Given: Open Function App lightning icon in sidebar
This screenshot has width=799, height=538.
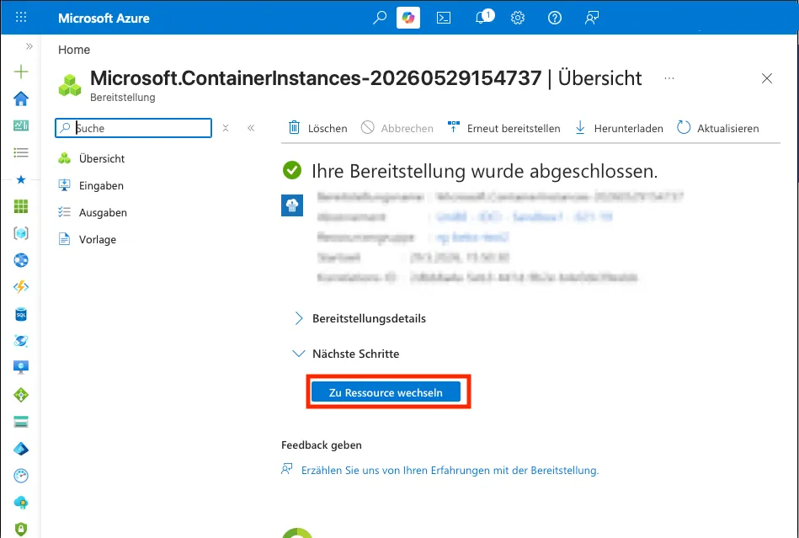Looking at the screenshot, I should pos(21,287).
